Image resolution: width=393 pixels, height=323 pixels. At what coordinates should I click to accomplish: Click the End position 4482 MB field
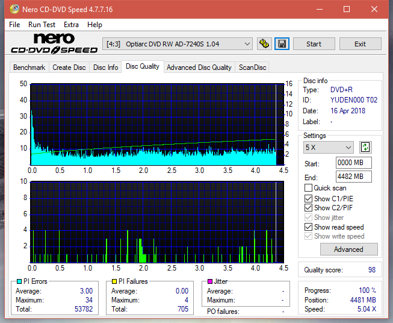(354, 177)
